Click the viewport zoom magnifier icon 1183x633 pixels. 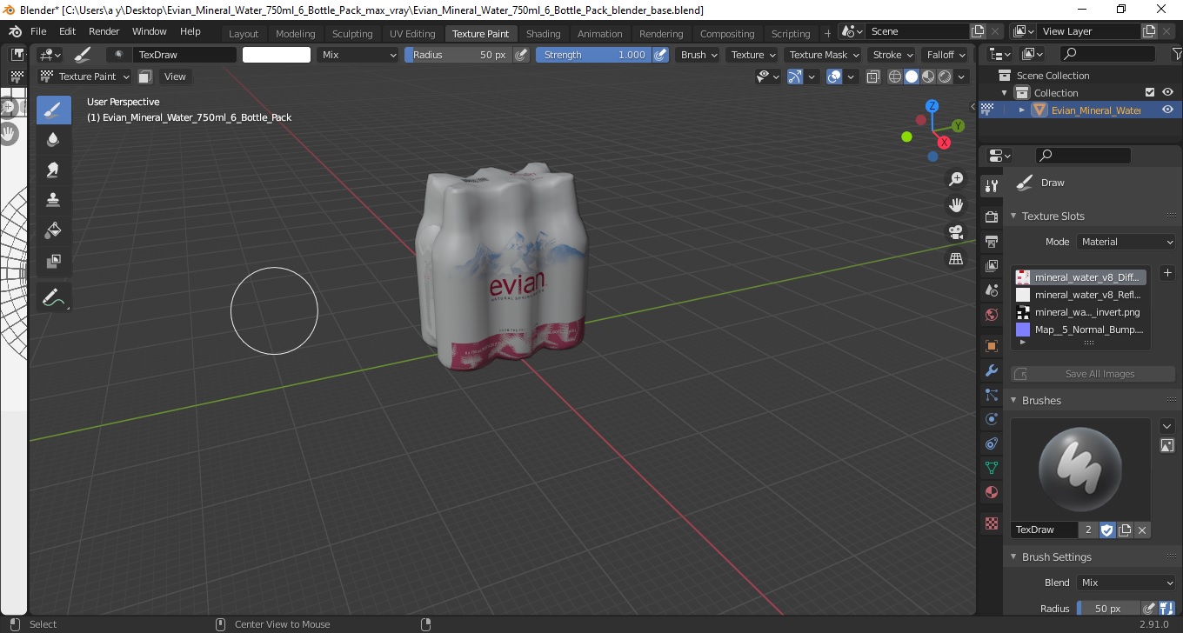click(956, 179)
